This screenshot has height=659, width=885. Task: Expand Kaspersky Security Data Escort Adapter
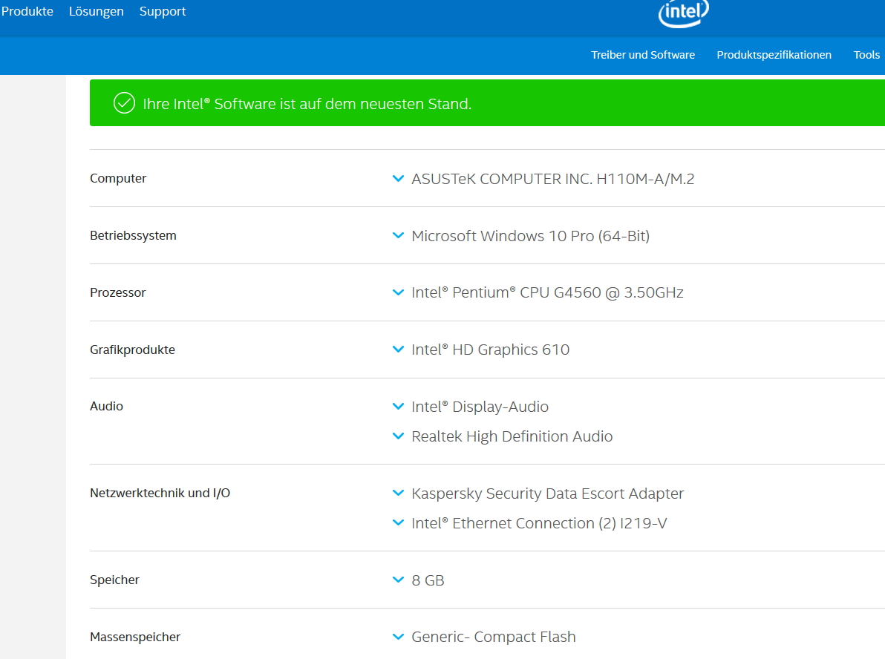(x=398, y=493)
